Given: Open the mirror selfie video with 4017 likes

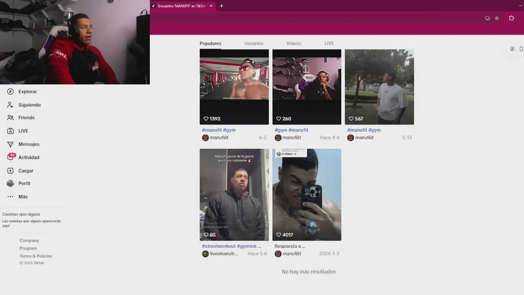Looking at the screenshot, I should pos(307,195).
